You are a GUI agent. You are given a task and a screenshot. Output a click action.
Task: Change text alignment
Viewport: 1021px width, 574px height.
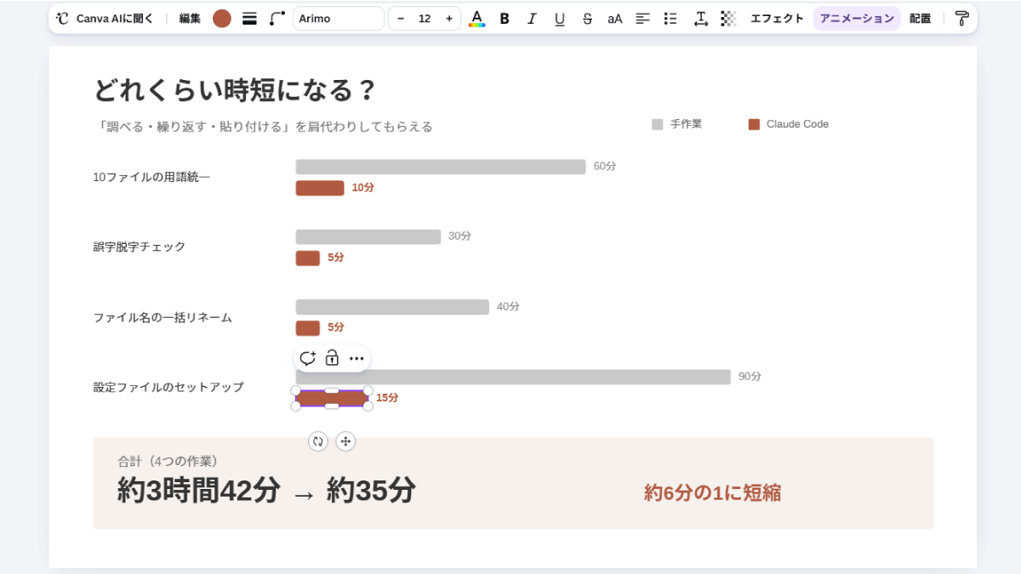pos(642,19)
